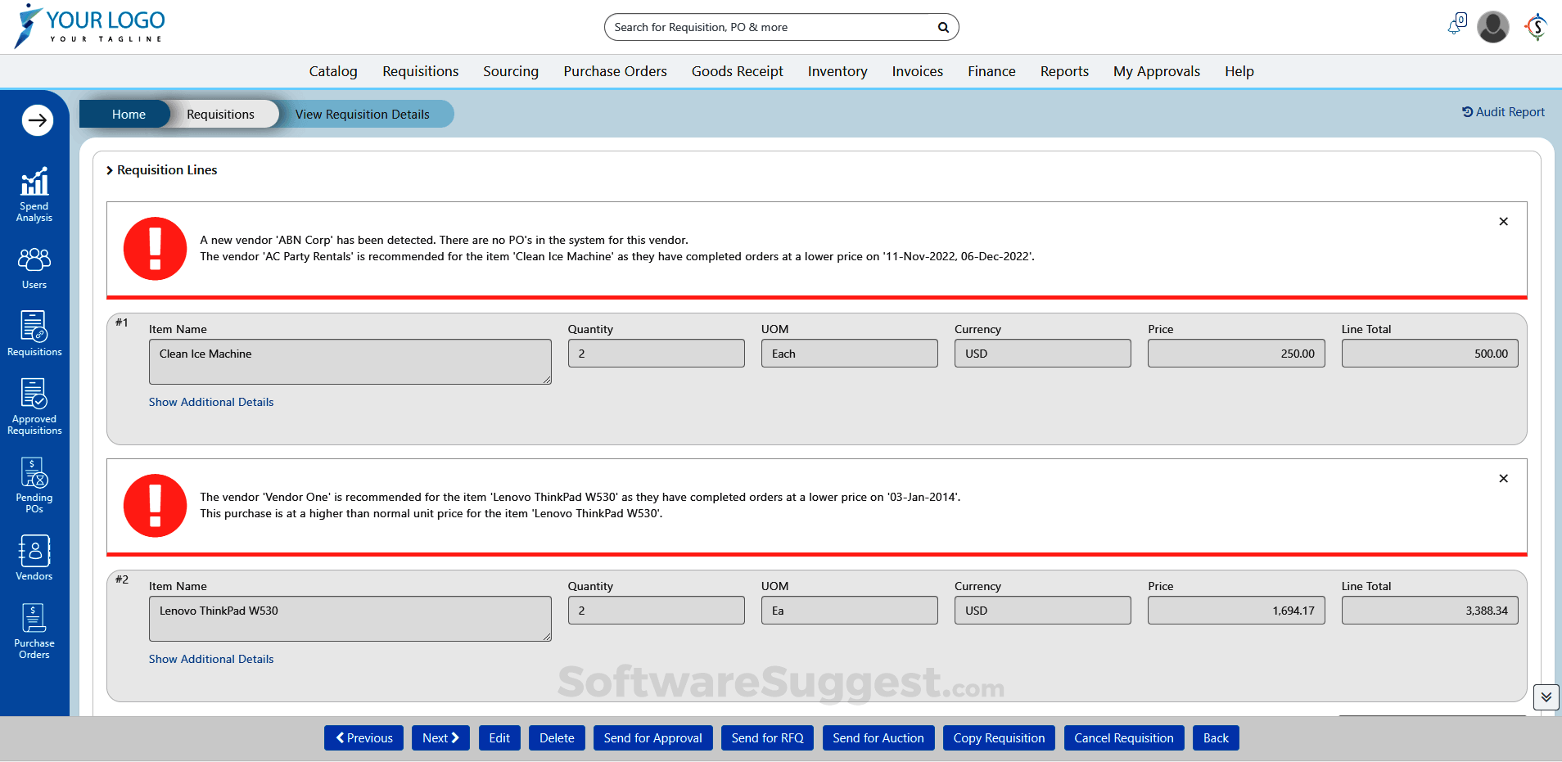
Task: Open Approved Requisitions in the sidebar
Action: pyautogui.click(x=34, y=407)
